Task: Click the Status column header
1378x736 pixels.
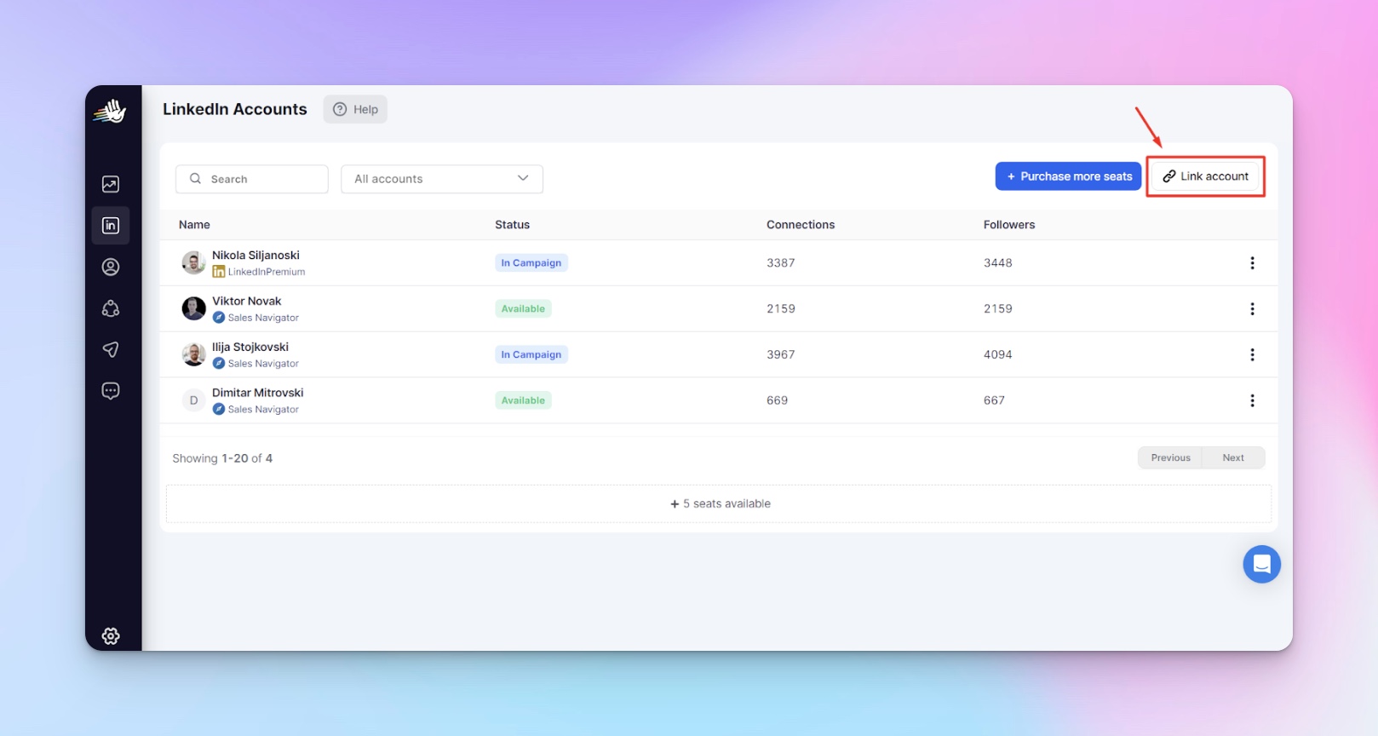Action: 512,225
